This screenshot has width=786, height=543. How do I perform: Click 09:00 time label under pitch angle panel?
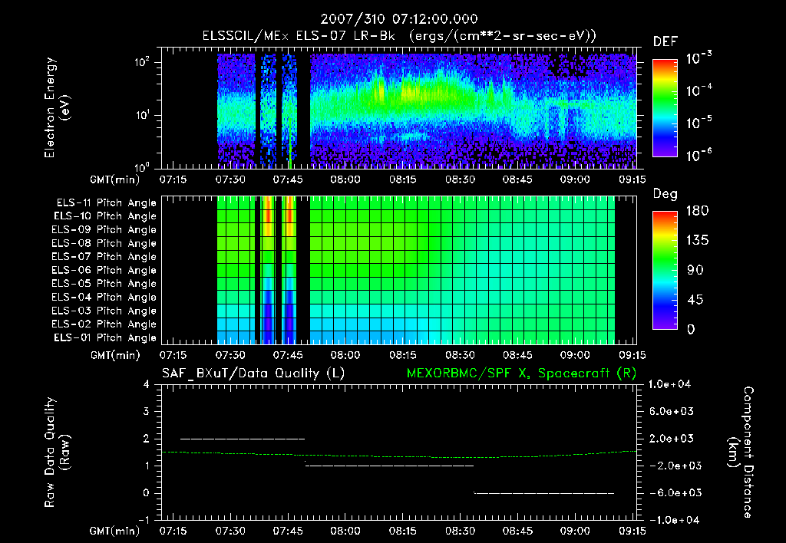click(x=575, y=355)
